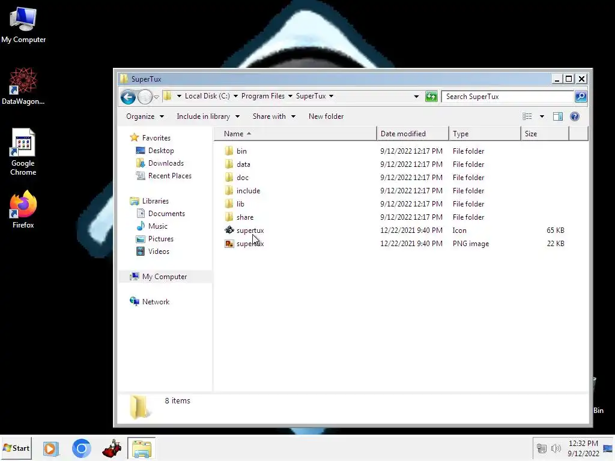Sort by the Type column

click(485, 134)
